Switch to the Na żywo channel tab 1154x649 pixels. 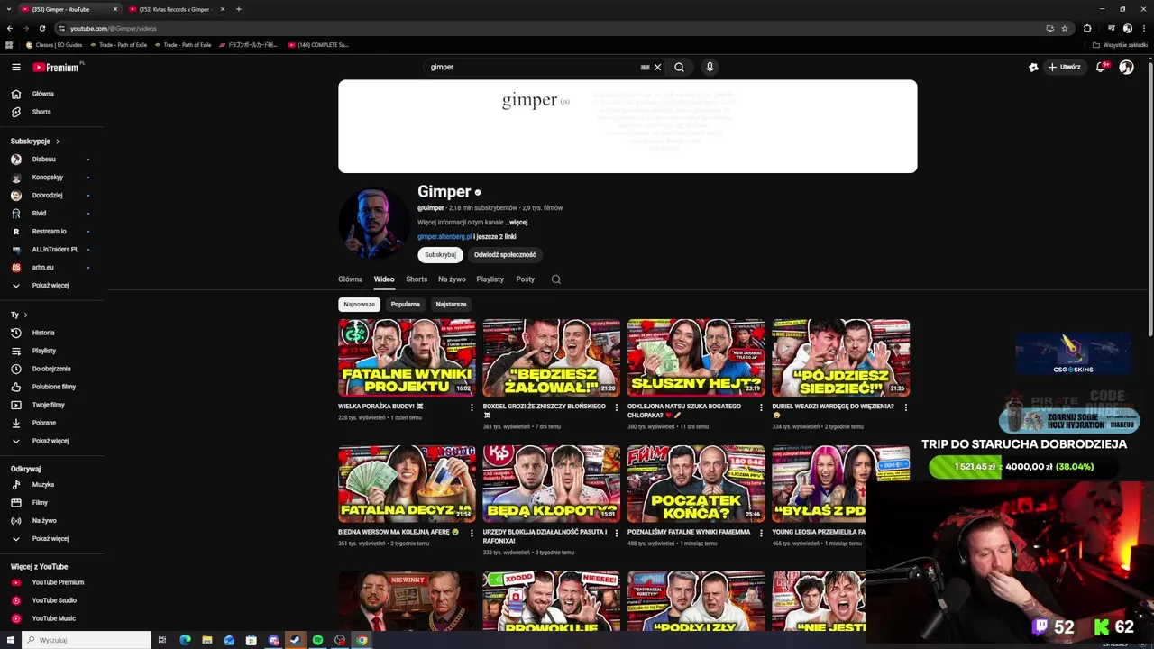pyautogui.click(x=452, y=279)
